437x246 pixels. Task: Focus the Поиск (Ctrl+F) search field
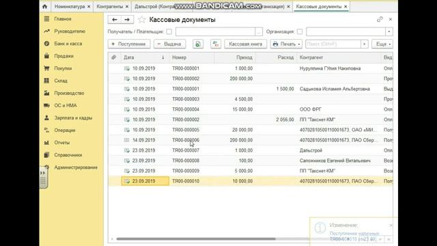point(333,44)
